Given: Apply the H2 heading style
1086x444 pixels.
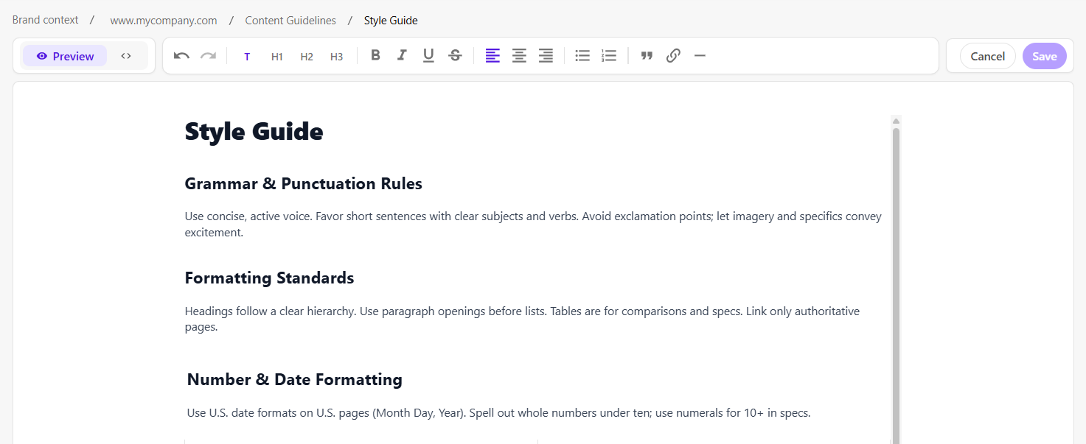Looking at the screenshot, I should pos(307,57).
